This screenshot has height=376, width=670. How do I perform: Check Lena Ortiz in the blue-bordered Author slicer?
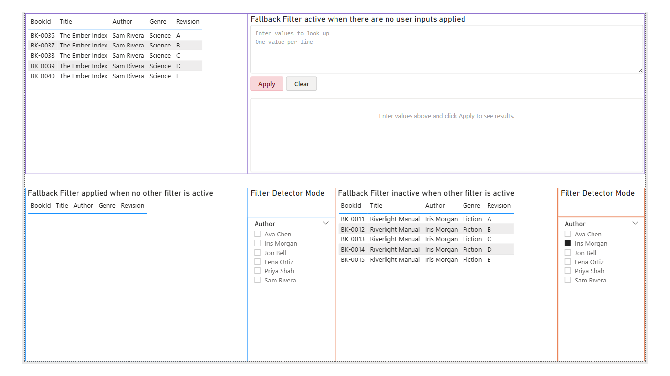pos(258,262)
